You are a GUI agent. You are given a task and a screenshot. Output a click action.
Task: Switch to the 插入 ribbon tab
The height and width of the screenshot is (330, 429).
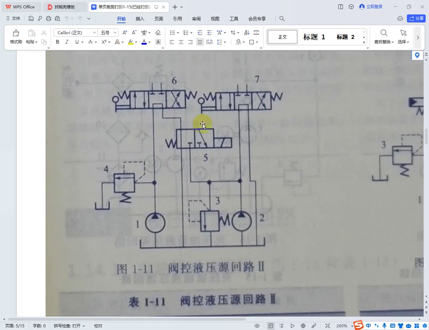point(140,19)
